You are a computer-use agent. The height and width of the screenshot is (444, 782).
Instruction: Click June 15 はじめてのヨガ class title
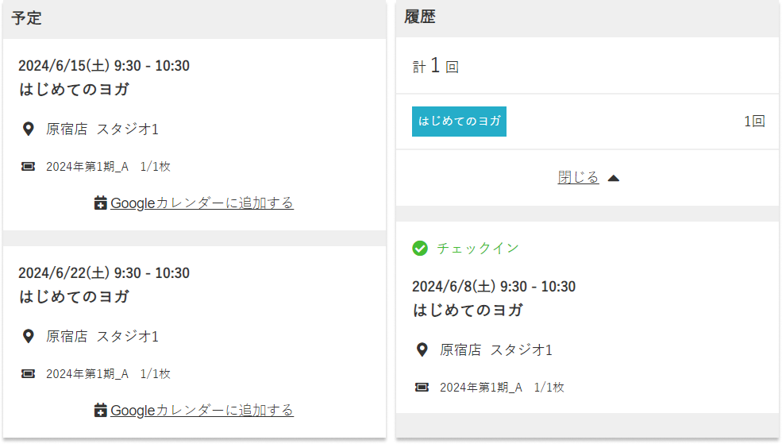coord(75,90)
